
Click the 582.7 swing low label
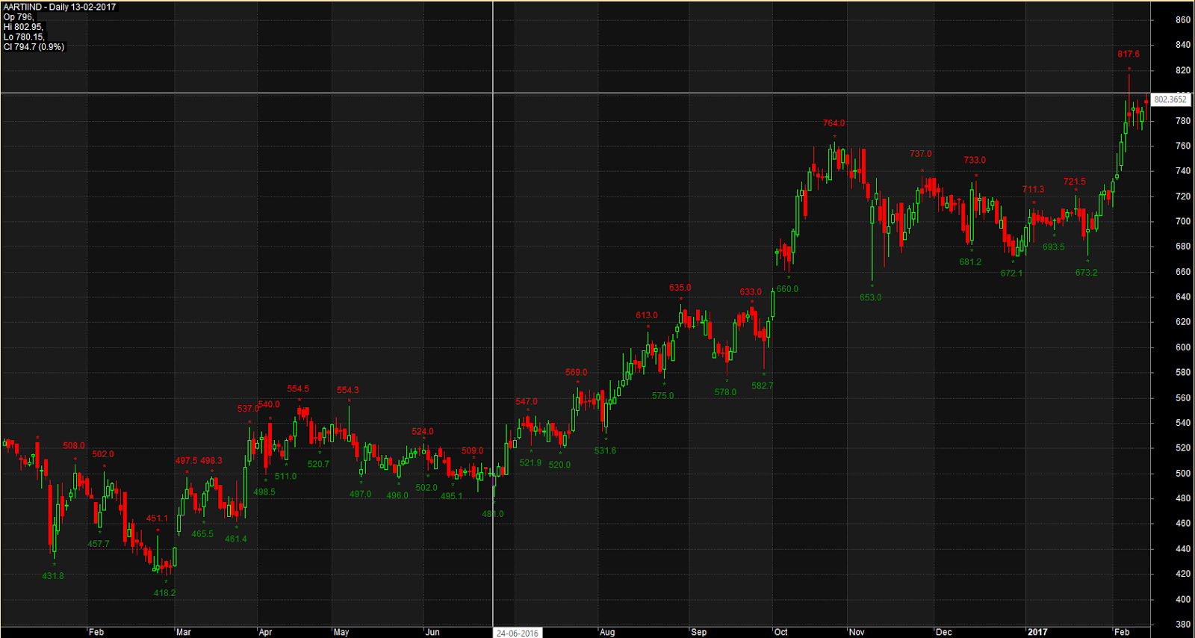(763, 386)
